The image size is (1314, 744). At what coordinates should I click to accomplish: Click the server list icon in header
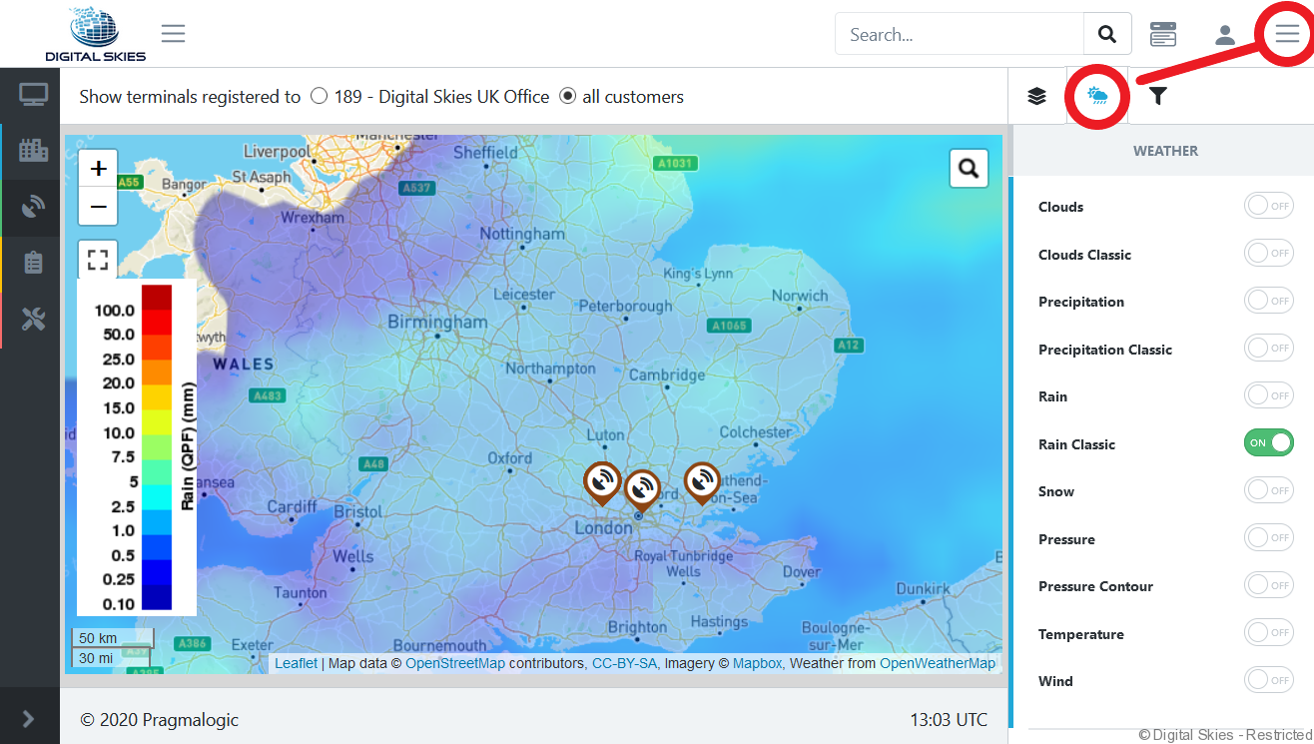pyautogui.click(x=1163, y=35)
